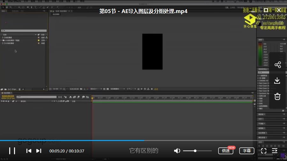This screenshot has width=287, height=161.
Task: Click the timeline layer search field
Action: click(x=36, y=97)
